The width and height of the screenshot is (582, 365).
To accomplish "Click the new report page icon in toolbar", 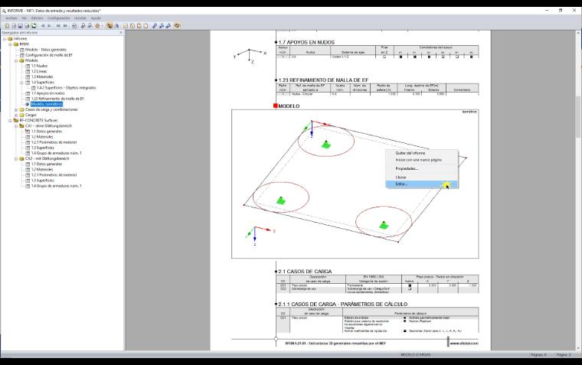I will pos(7,25).
